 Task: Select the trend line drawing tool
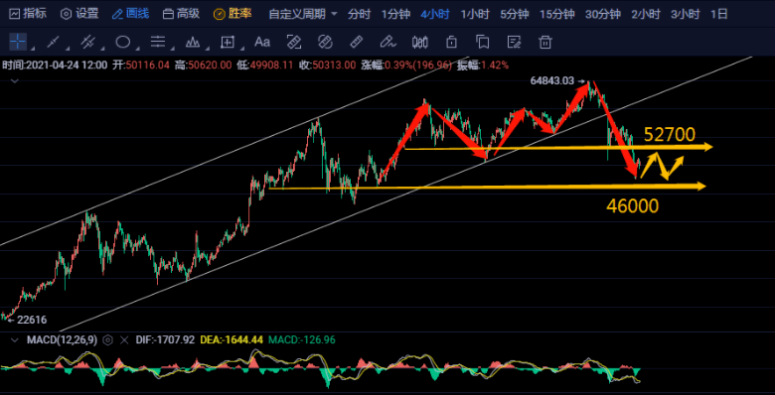[53, 42]
